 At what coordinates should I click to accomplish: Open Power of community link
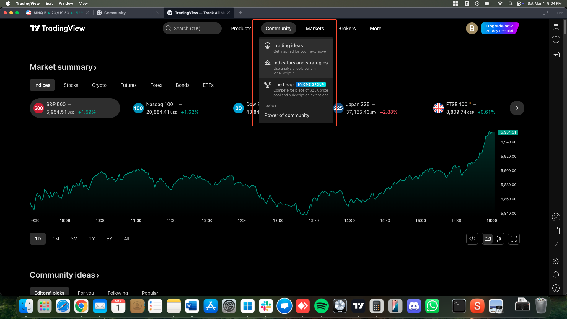(x=287, y=115)
